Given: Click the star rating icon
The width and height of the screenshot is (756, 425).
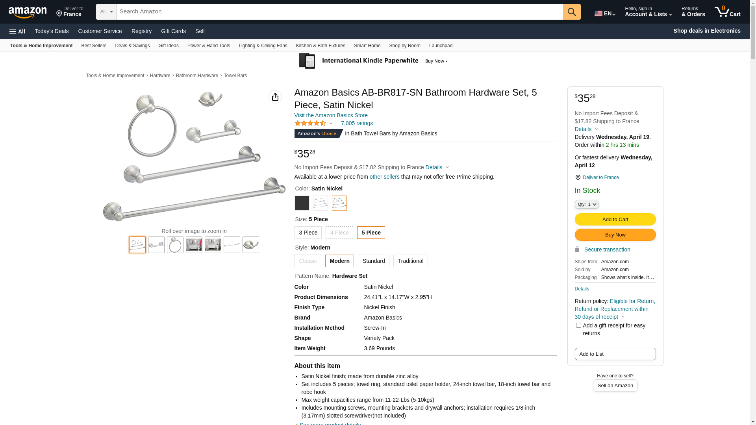Looking at the screenshot, I should coord(310,124).
